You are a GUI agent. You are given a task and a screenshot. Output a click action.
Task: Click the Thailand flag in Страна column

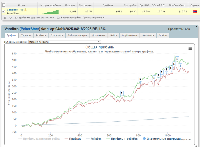[195, 11]
